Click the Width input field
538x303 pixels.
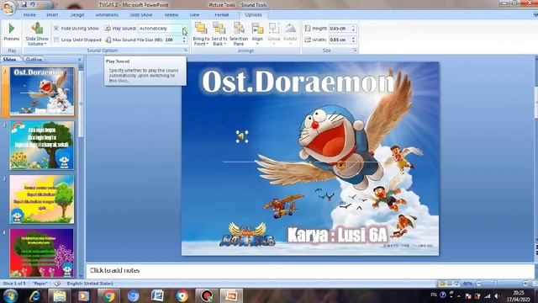(340, 40)
